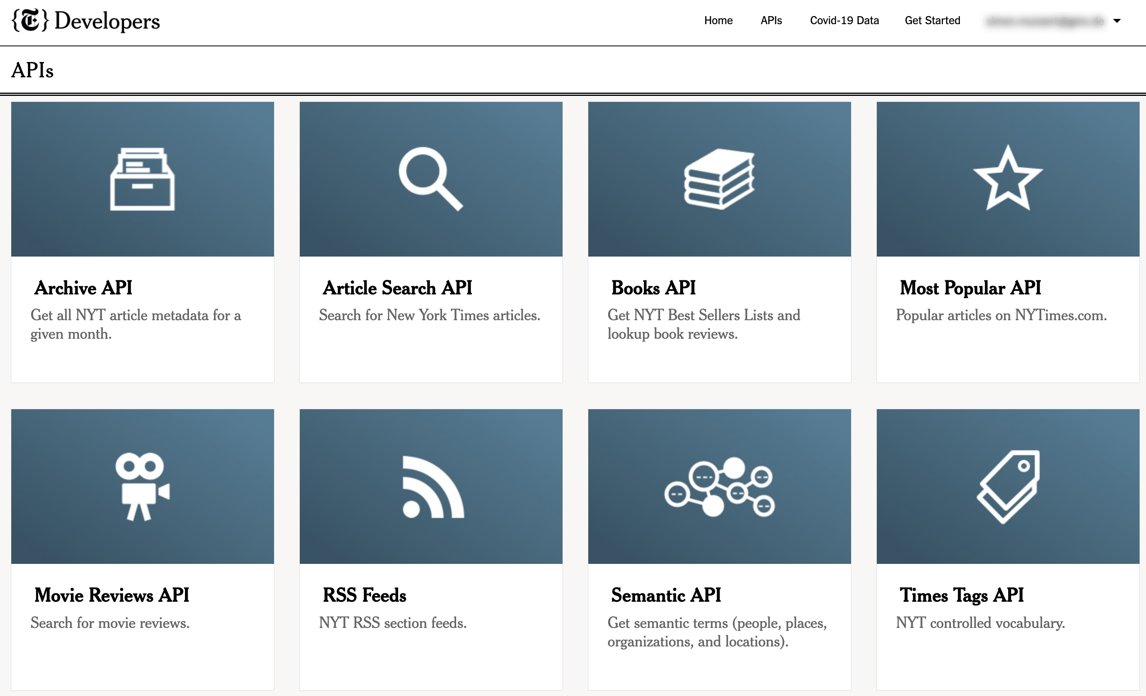Click the NYT Developers logo
The image size is (1146, 696).
[85, 21]
